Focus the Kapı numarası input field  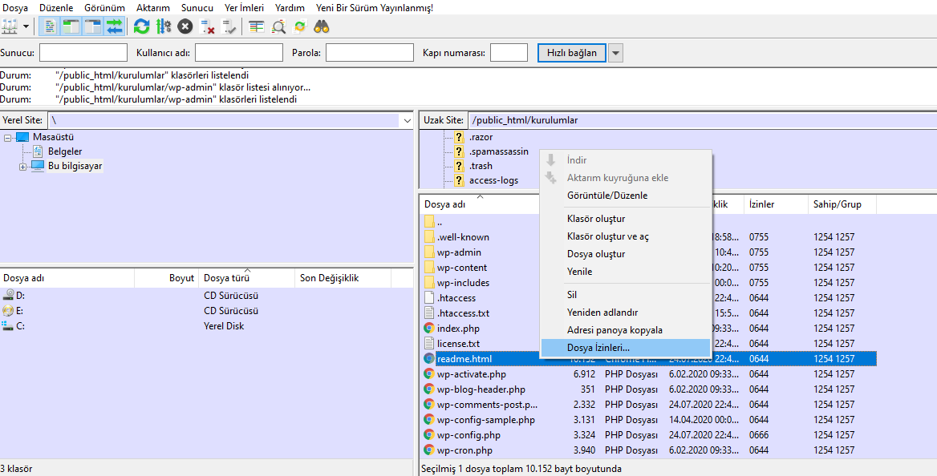(x=509, y=53)
